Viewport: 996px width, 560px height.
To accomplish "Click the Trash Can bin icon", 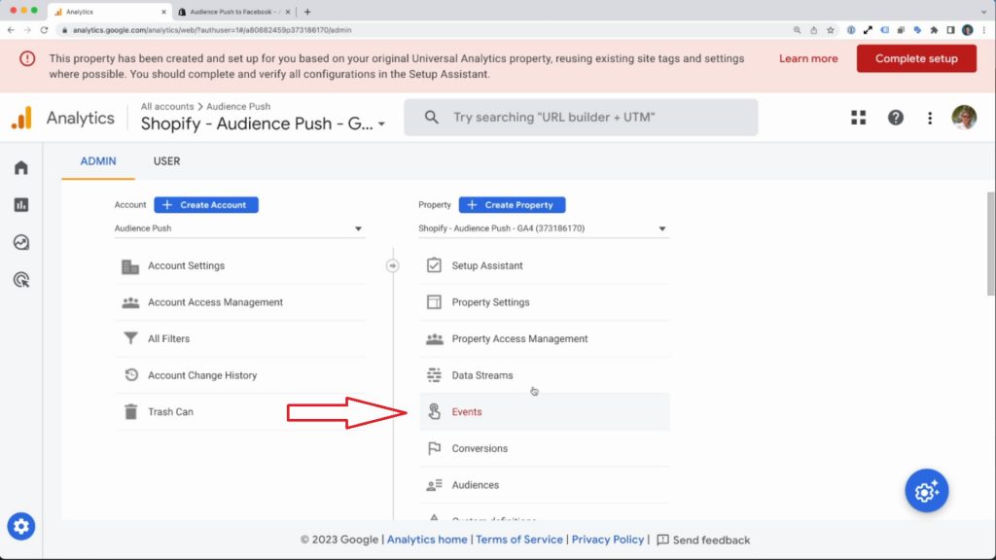I will [131, 411].
